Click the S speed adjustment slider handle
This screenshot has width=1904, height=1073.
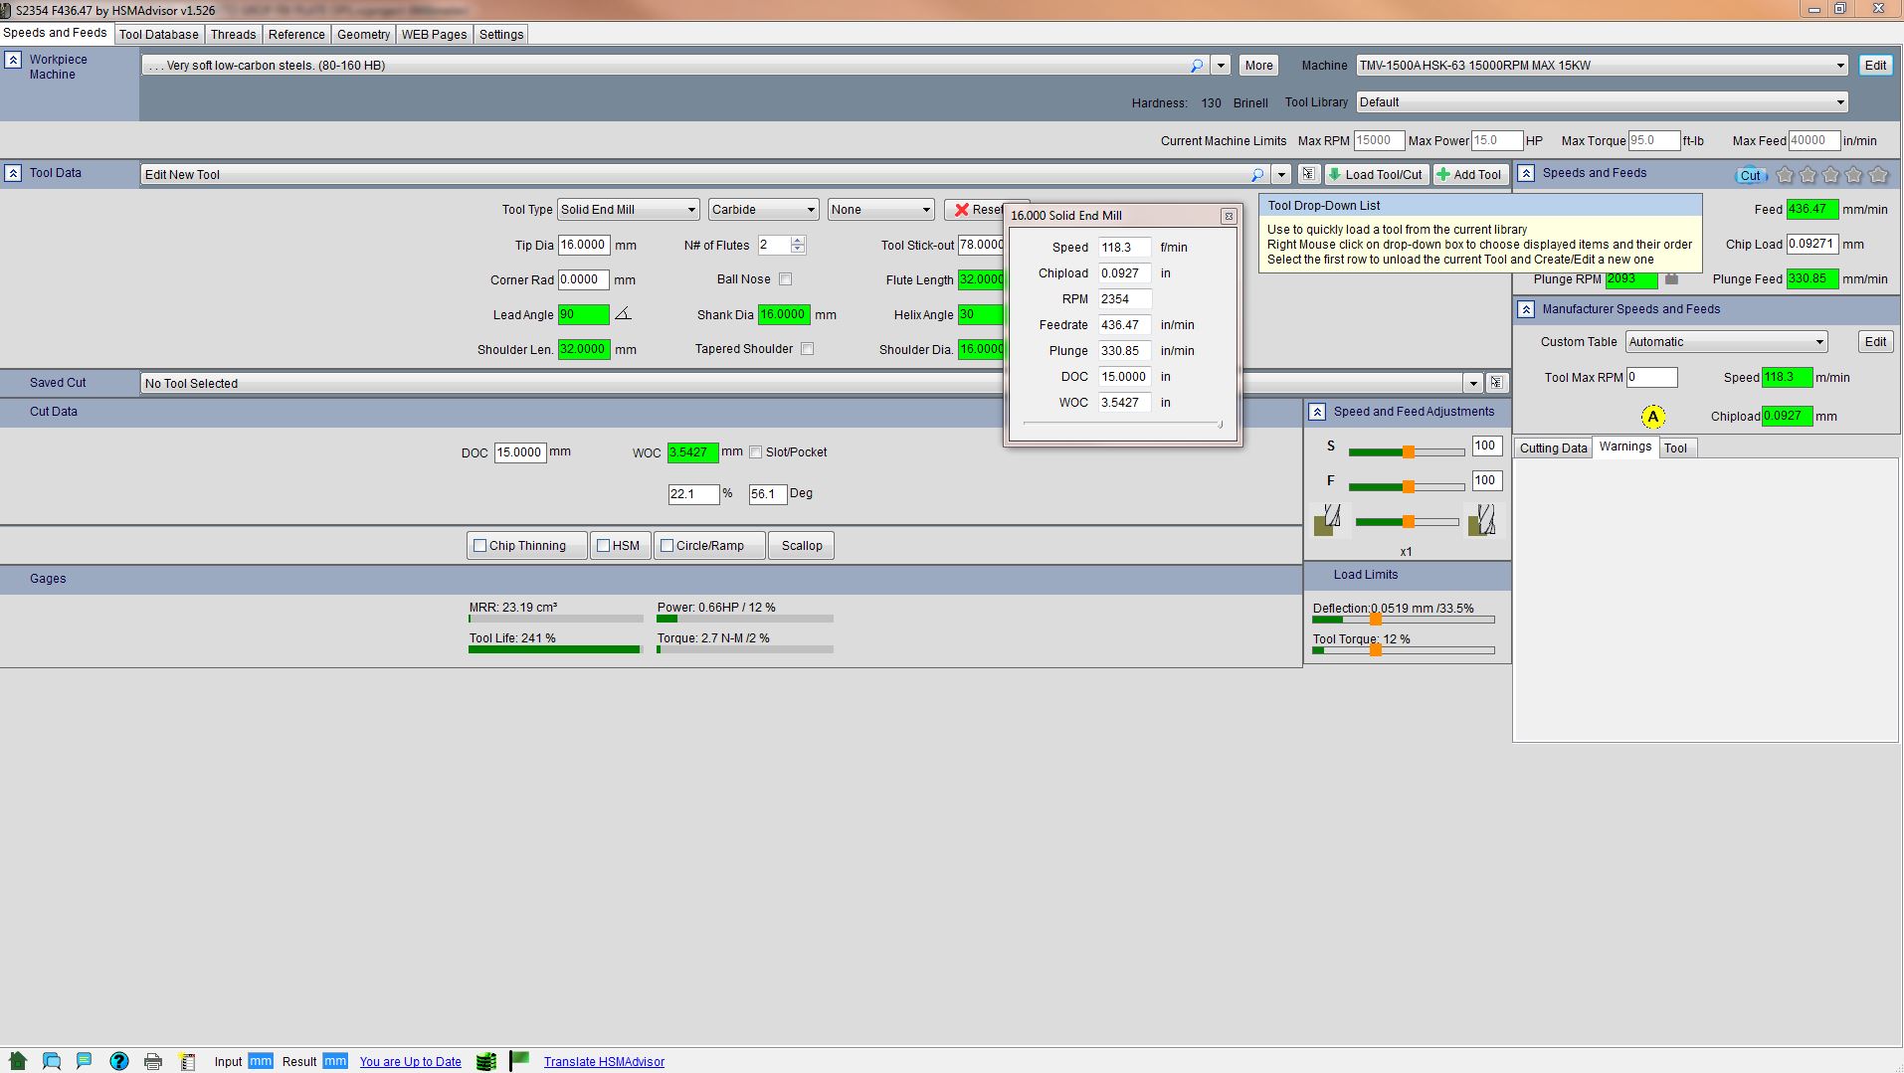pyautogui.click(x=1409, y=452)
